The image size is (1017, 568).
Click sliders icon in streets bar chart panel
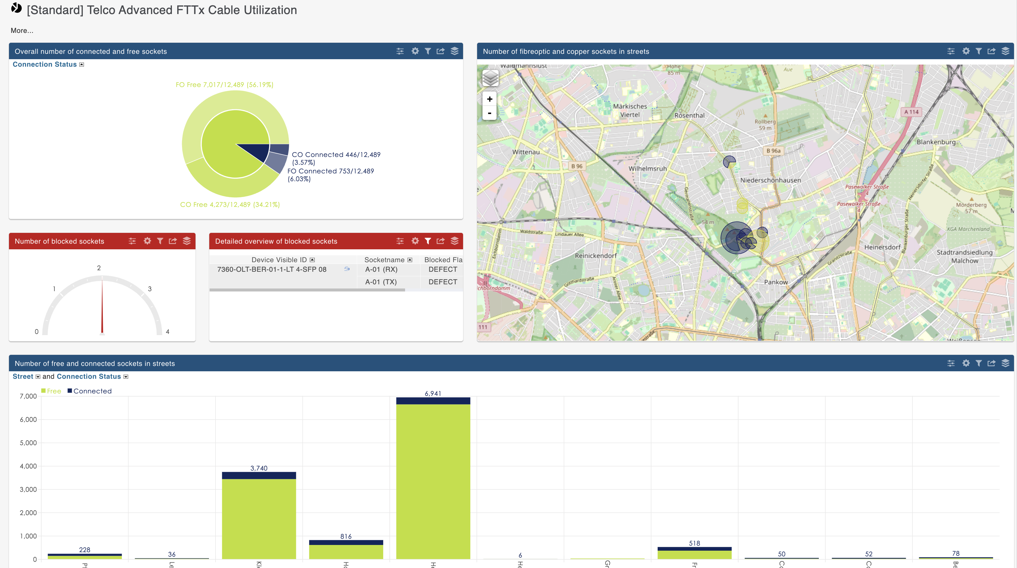pos(951,363)
